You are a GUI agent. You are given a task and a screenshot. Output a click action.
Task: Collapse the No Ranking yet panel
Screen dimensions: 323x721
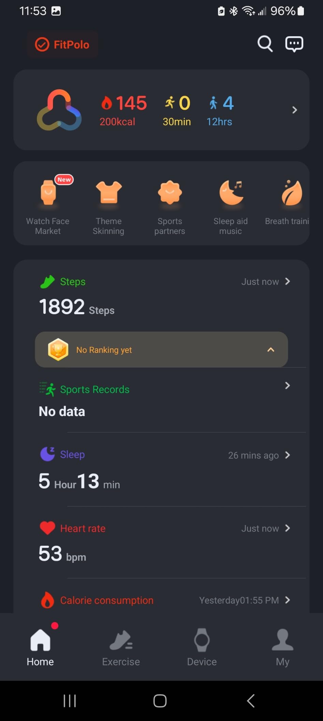click(271, 349)
